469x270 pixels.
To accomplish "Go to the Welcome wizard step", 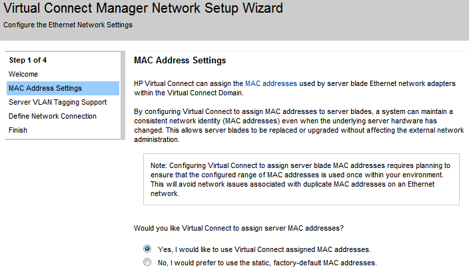I will click(23, 74).
